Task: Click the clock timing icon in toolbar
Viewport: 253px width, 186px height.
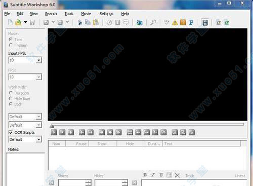Action: [109, 22]
